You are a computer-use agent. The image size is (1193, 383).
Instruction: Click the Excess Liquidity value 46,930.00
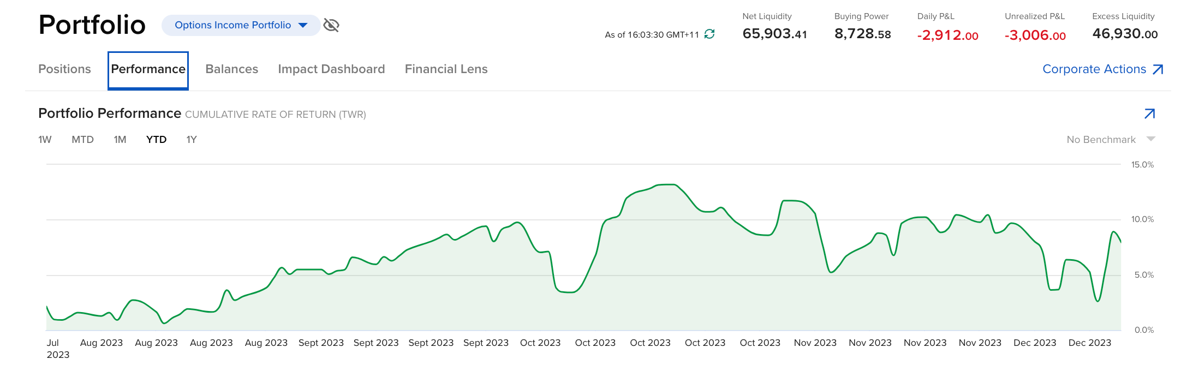[1125, 34]
